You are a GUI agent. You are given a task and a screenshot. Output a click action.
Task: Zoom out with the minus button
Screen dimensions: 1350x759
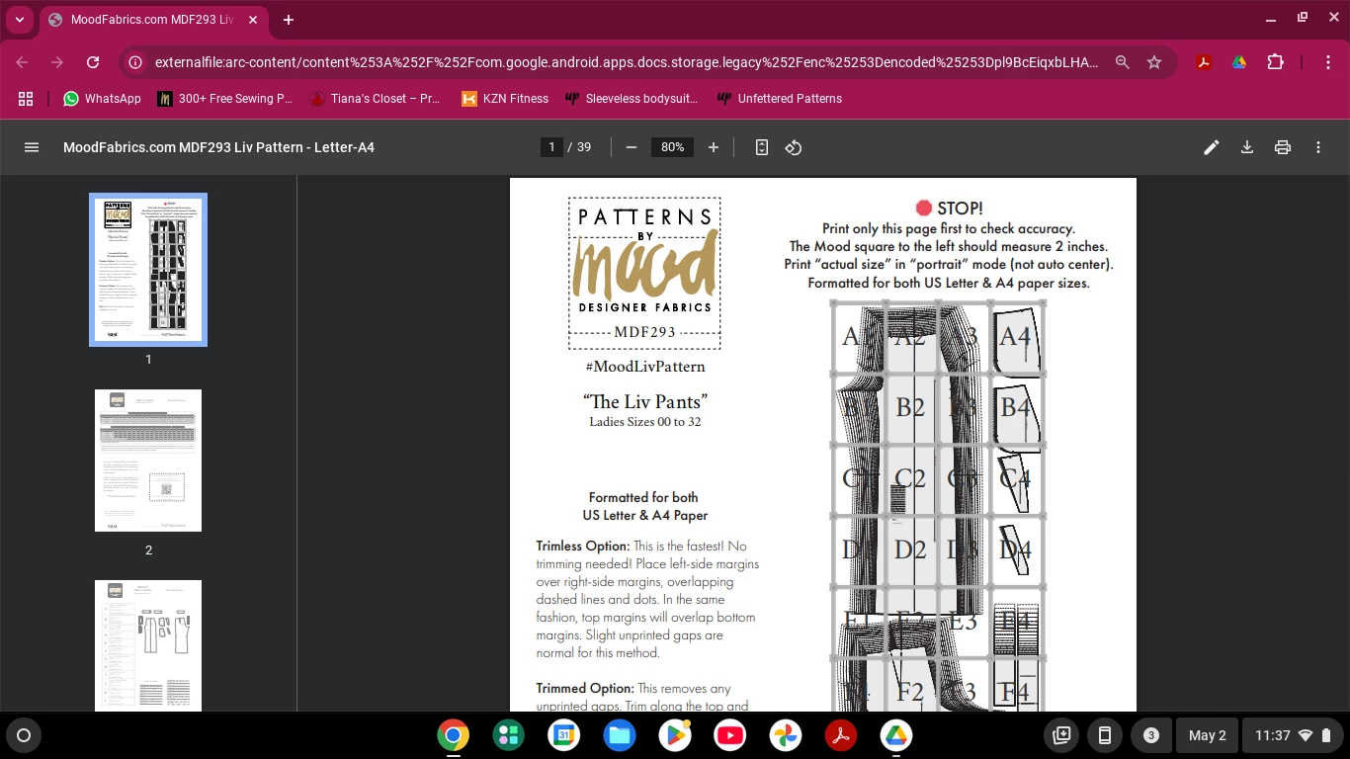coord(631,147)
